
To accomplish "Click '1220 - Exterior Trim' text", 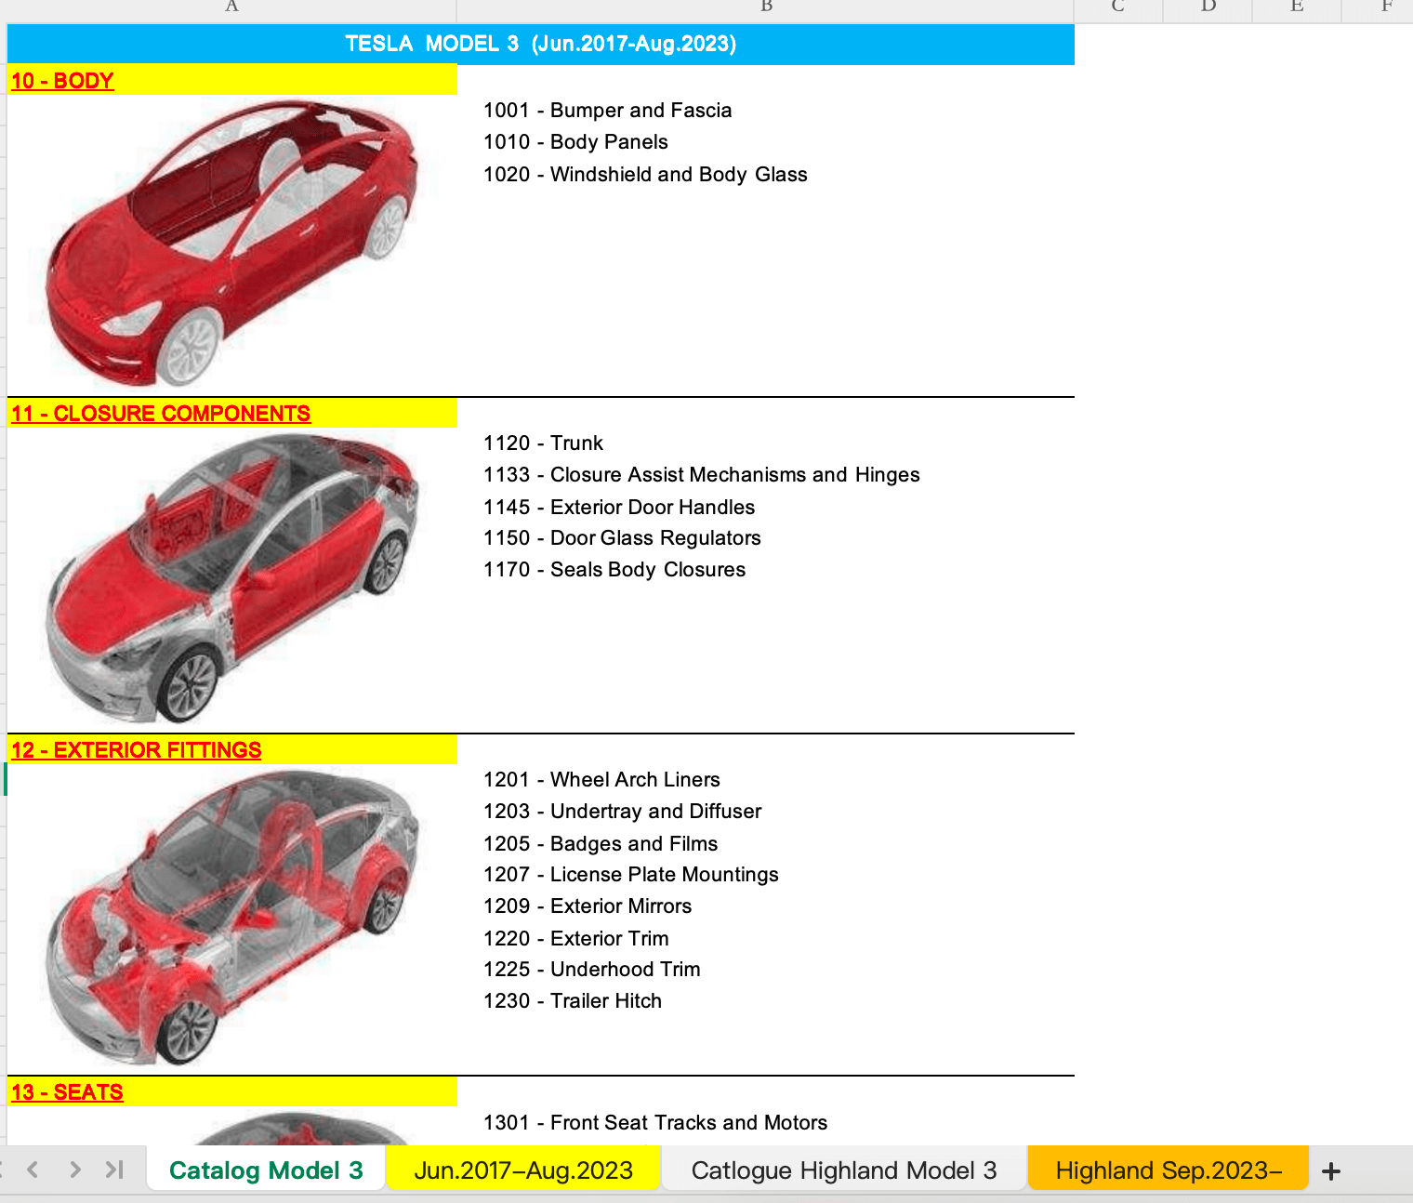I will click(x=576, y=939).
